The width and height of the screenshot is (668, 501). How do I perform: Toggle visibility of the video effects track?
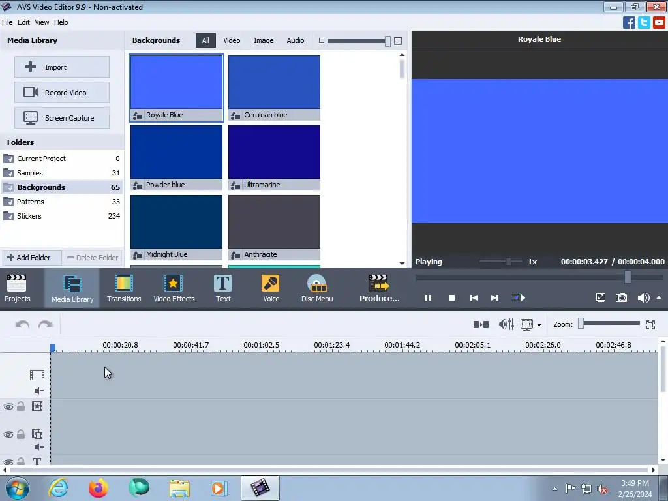point(8,406)
